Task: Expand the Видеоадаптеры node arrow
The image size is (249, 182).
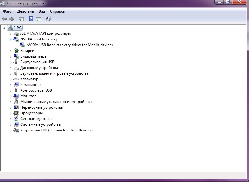Action: [10, 57]
